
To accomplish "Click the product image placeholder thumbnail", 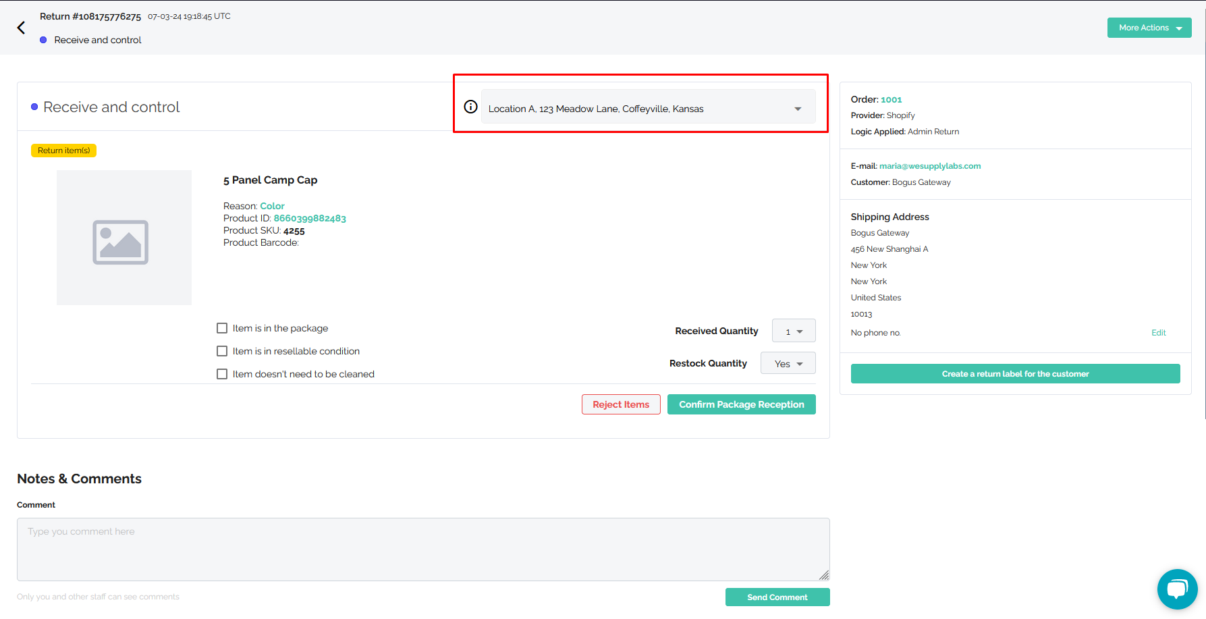I will [124, 238].
